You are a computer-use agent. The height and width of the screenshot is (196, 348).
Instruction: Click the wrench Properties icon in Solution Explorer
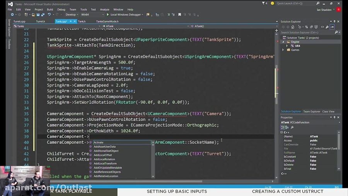coord(327,27)
